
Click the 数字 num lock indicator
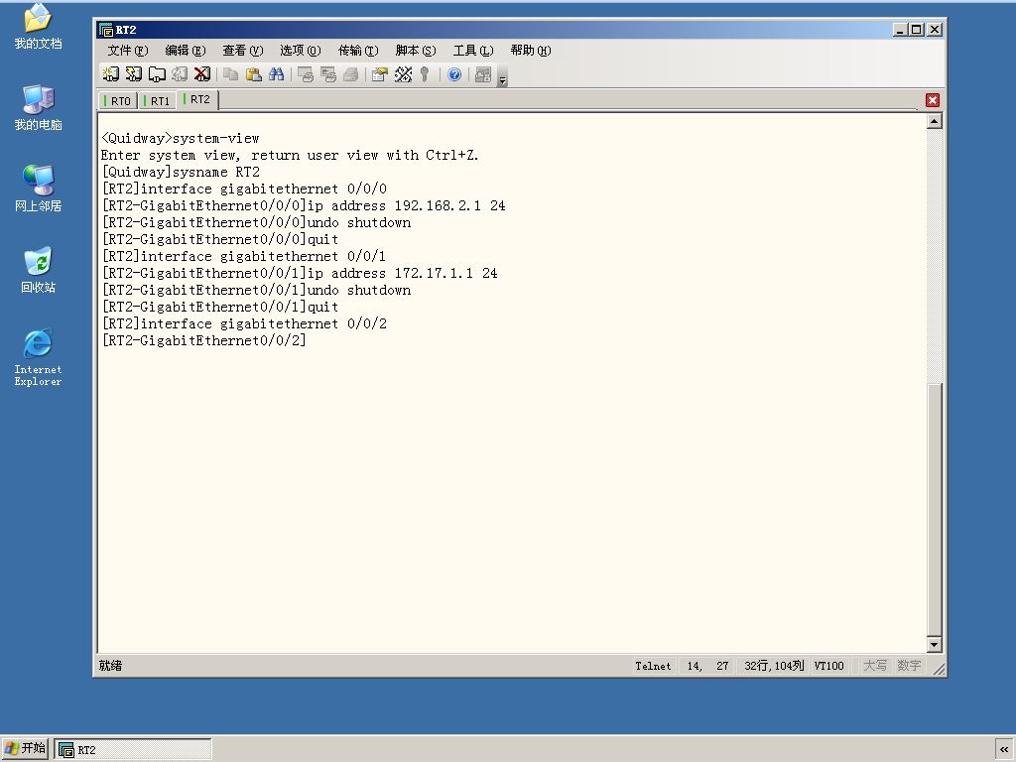tap(909, 666)
